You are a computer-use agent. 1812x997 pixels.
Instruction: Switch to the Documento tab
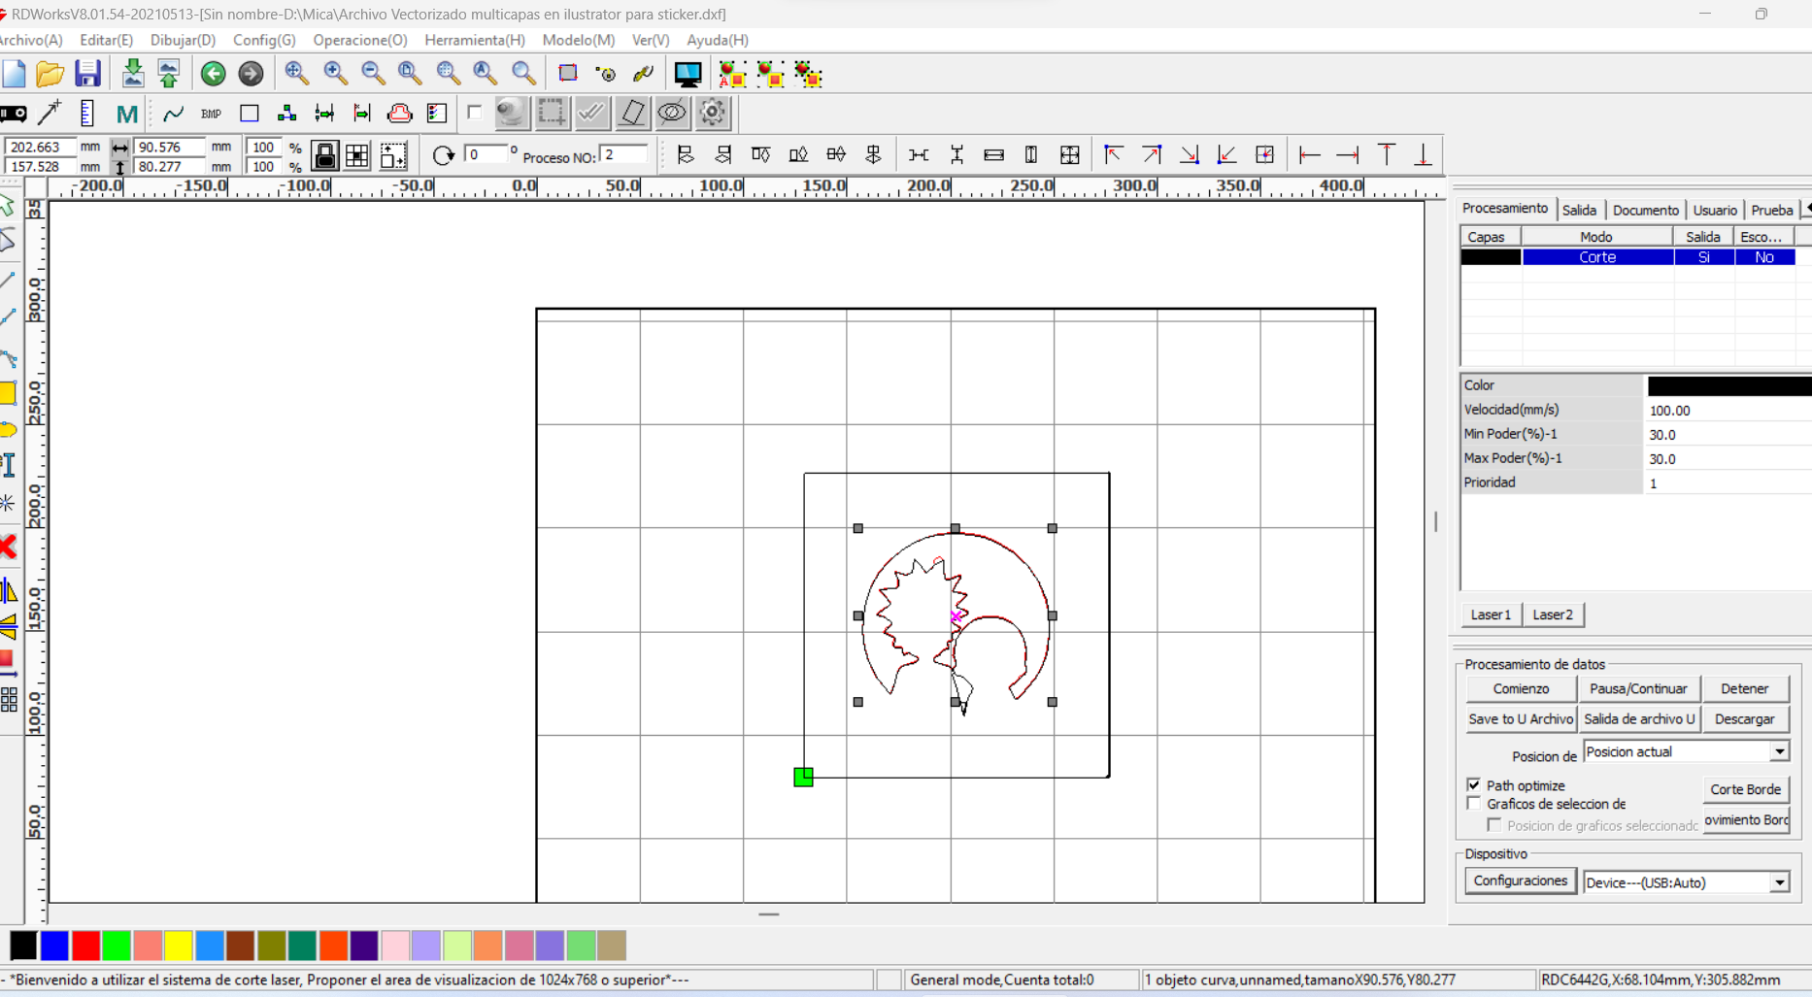[1645, 210]
